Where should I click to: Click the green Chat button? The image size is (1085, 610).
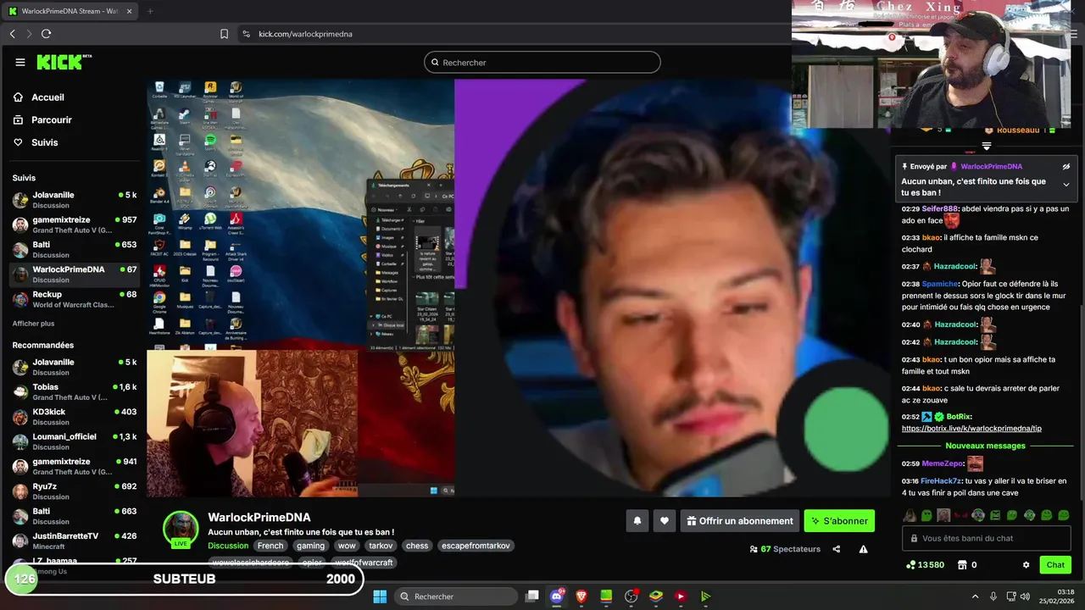(x=1055, y=565)
